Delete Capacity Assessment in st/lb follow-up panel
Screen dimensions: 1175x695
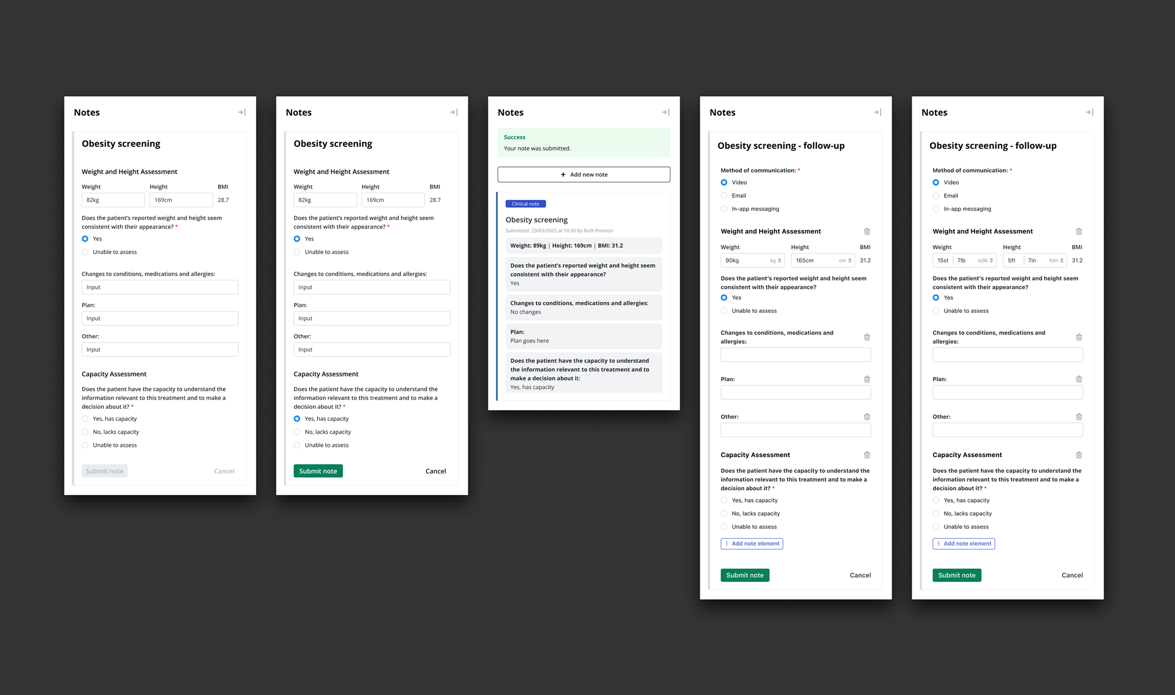point(1079,455)
